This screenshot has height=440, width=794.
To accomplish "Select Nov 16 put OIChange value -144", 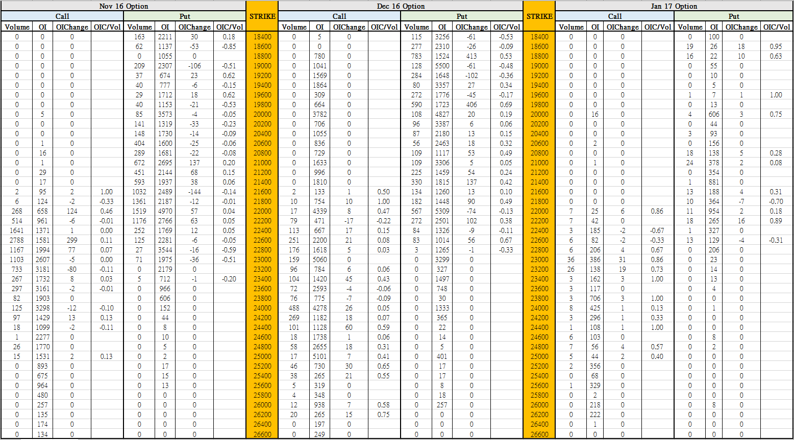I will [x=194, y=192].
